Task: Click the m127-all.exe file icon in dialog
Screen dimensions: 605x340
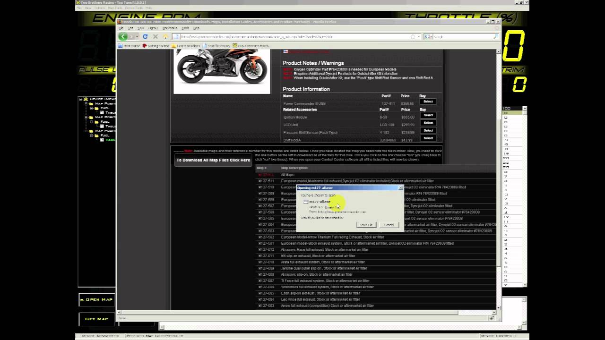Action: (x=306, y=202)
